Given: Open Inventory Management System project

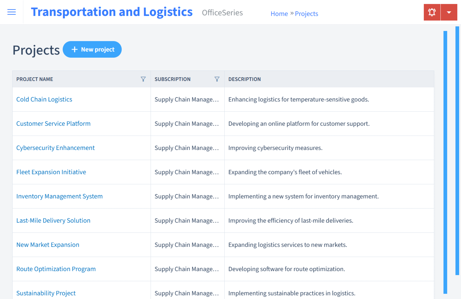Looking at the screenshot, I should (x=59, y=196).
